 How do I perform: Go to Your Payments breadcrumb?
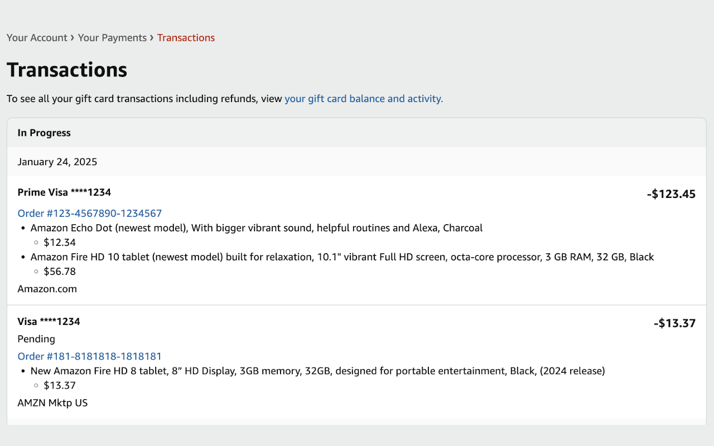coord(112,38)
